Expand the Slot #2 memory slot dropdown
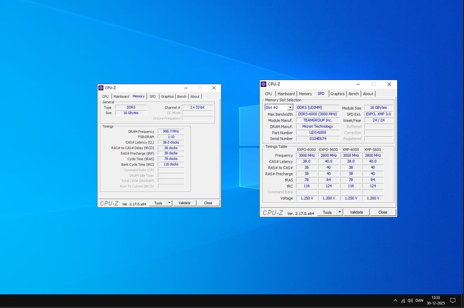Screen dimensions: 464x308 click(290, 108)
